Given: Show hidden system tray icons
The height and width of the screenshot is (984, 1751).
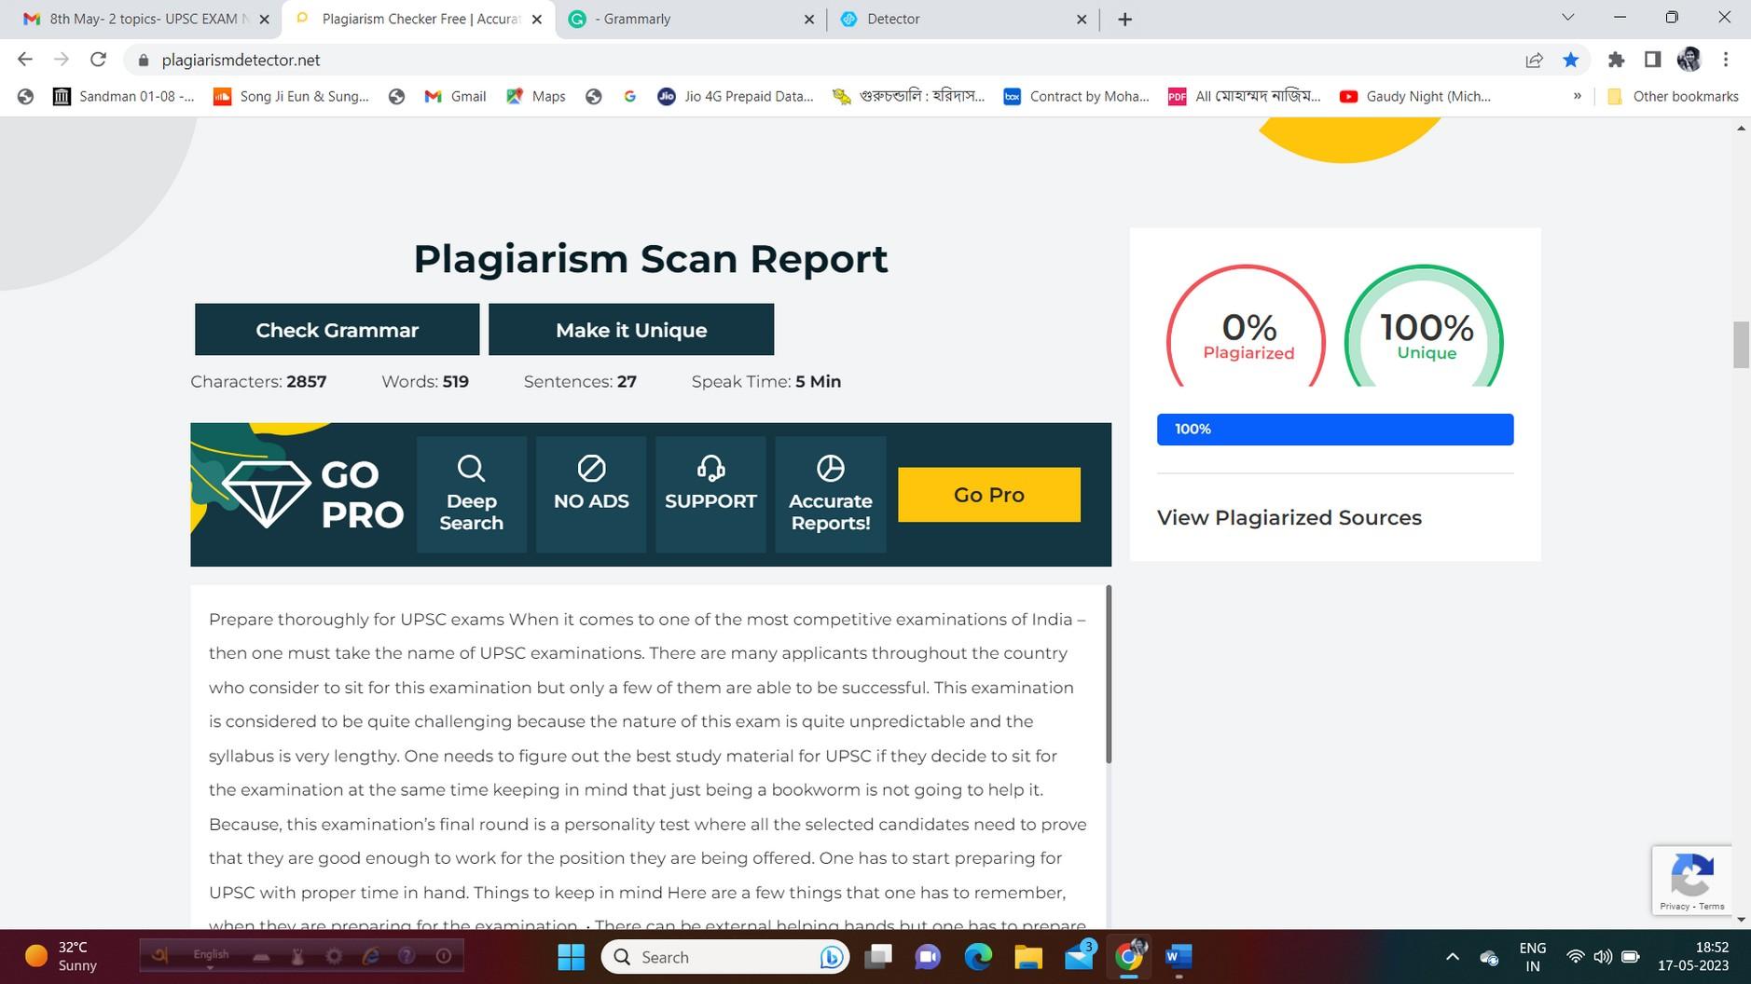Looking at the screenshot, I should (x=1452, y=957).
